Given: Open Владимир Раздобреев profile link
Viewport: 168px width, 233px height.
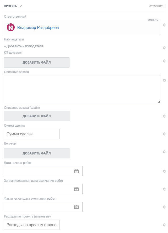Looking at the screenshot, I should point(38,27).
